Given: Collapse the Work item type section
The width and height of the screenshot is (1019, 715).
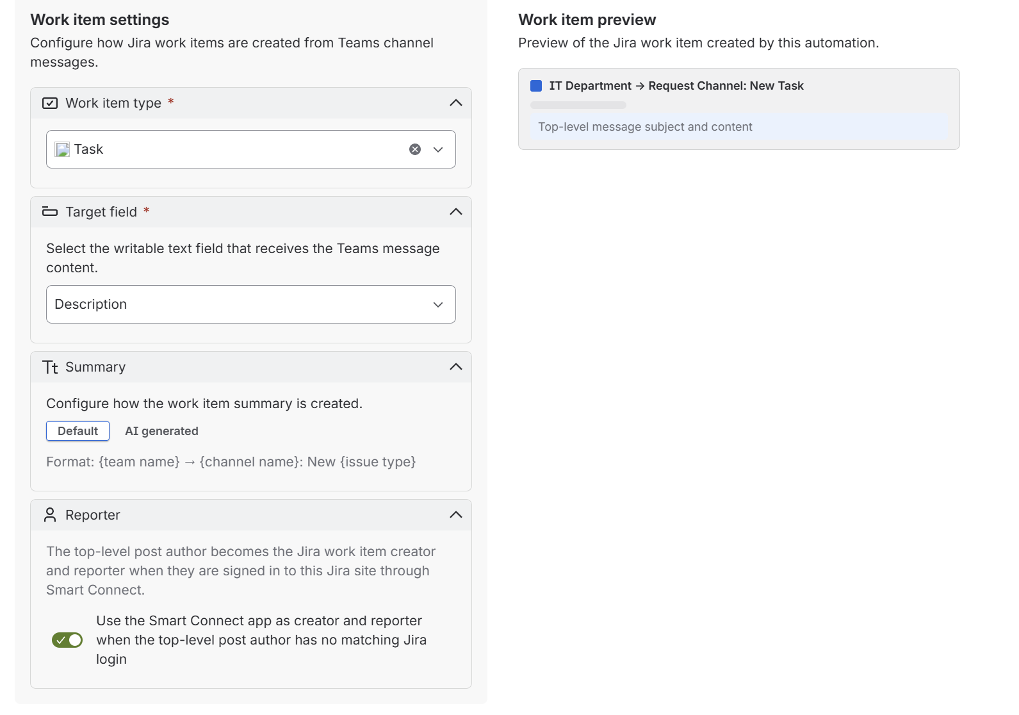Looking at the screenshot, I should (x=456, y=103).
